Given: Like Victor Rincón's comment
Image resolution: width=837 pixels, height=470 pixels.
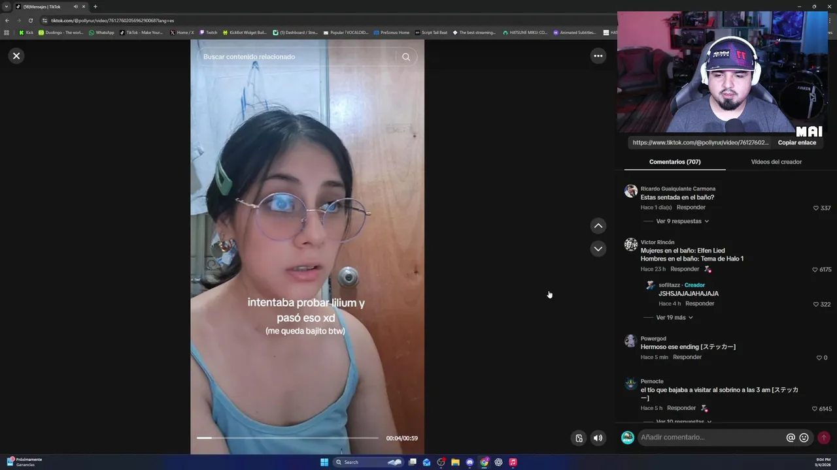Looking at the screenshot, I should 815,270.
